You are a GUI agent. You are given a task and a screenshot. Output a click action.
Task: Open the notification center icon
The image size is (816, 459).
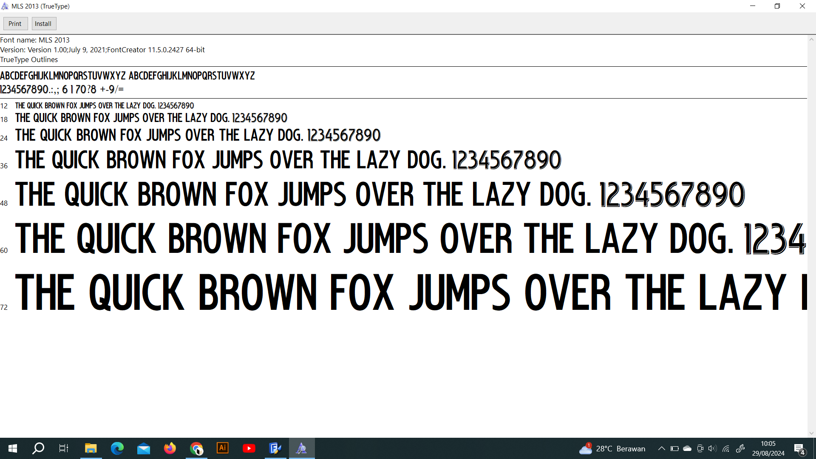pyautogui.click(x=799, y=448)
